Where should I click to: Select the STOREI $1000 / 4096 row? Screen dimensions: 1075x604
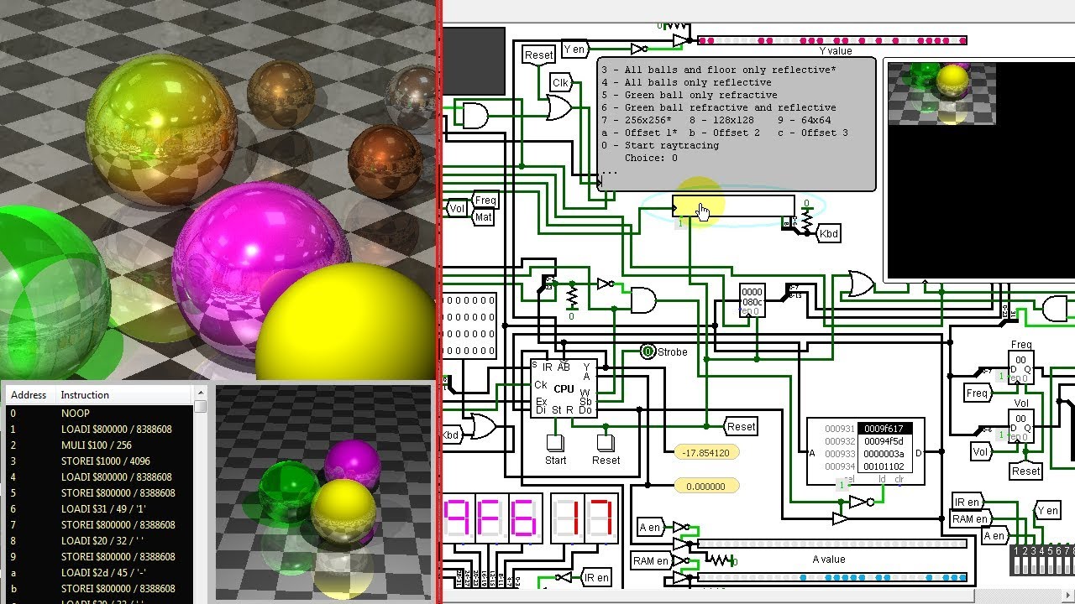pyautogui.click(x=100, y=461)
